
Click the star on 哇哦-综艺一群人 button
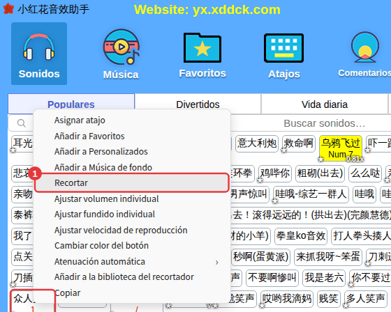coord(275,201)
